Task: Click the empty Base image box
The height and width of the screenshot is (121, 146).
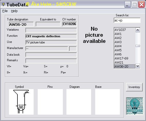Action: click(x=108, y=102)
